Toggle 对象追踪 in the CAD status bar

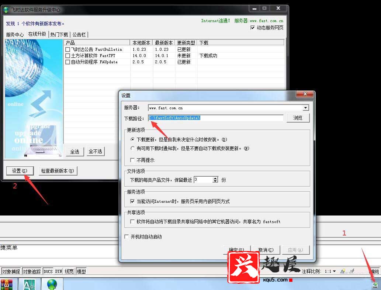(x=32, y=271)
